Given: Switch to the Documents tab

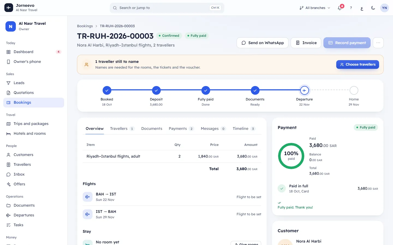Looking at the screenshot, I should (152, 128).
